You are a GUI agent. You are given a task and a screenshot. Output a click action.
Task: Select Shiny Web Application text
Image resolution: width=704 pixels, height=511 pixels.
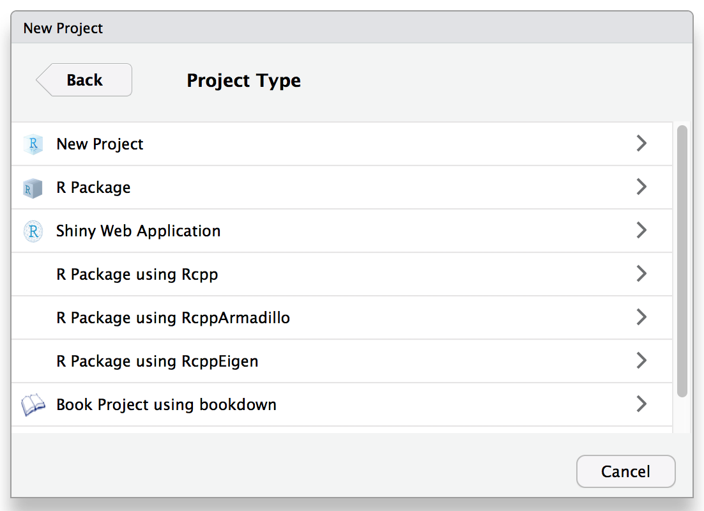point(138,231)
